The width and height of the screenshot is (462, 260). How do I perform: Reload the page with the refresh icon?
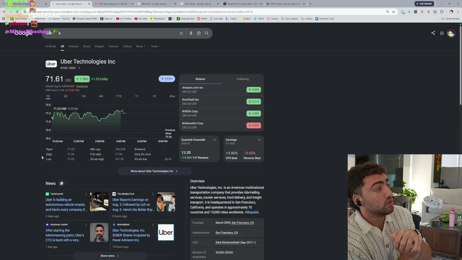point(17,12)
